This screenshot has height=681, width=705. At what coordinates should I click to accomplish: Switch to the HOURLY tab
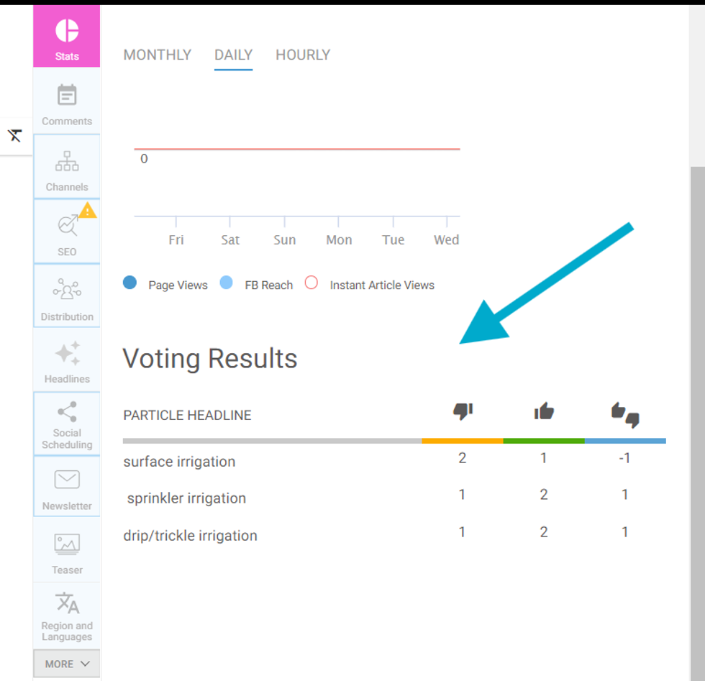click(303, 55)
